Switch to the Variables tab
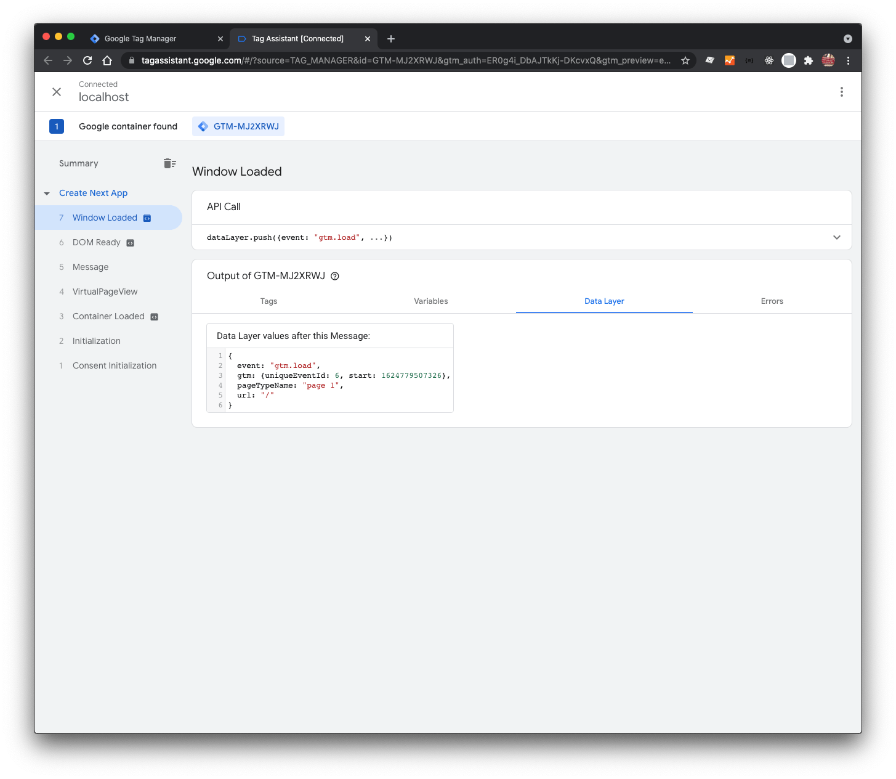896x779 pixels. (x=430, y=301)
